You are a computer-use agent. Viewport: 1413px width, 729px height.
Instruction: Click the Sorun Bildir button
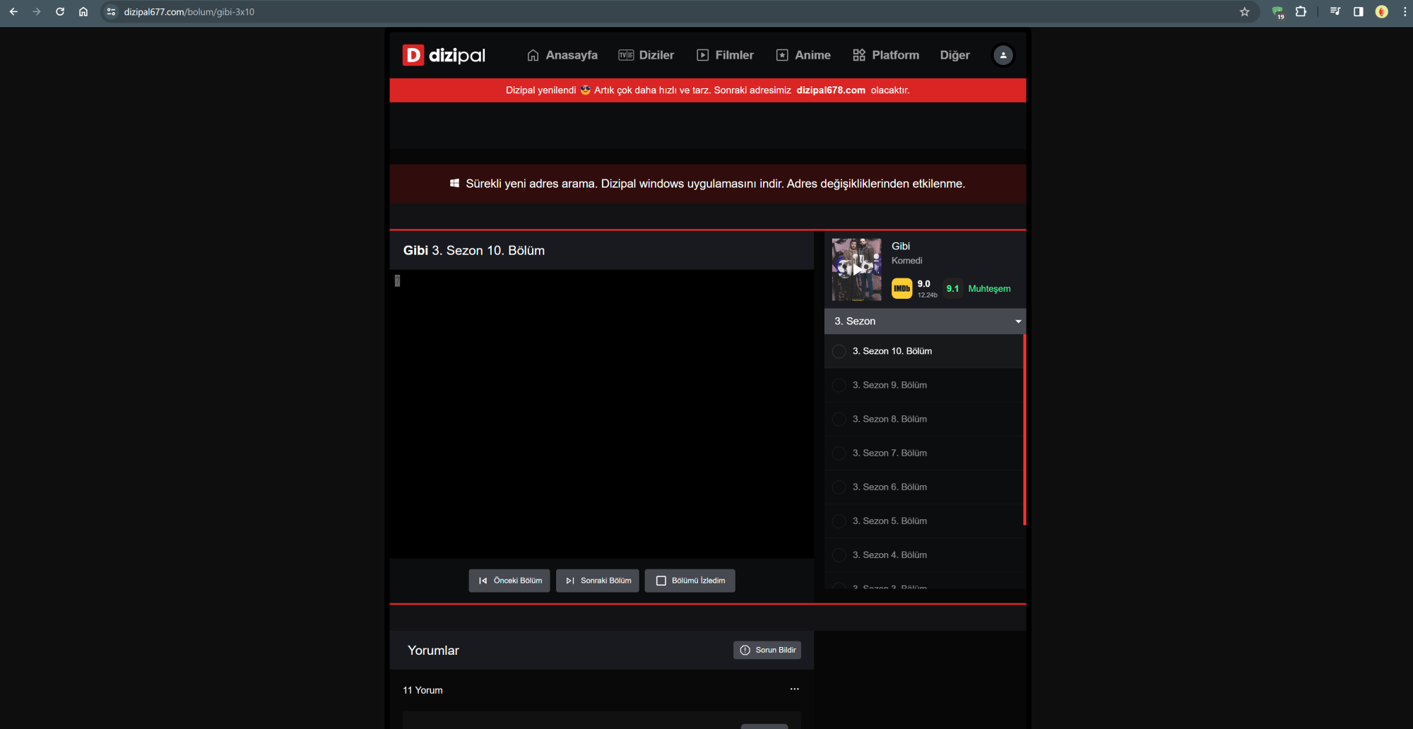pyautogui.click(x=767, y=650)
